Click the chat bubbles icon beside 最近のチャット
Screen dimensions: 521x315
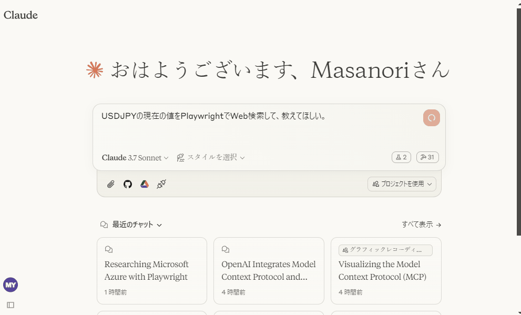(104, 225)
